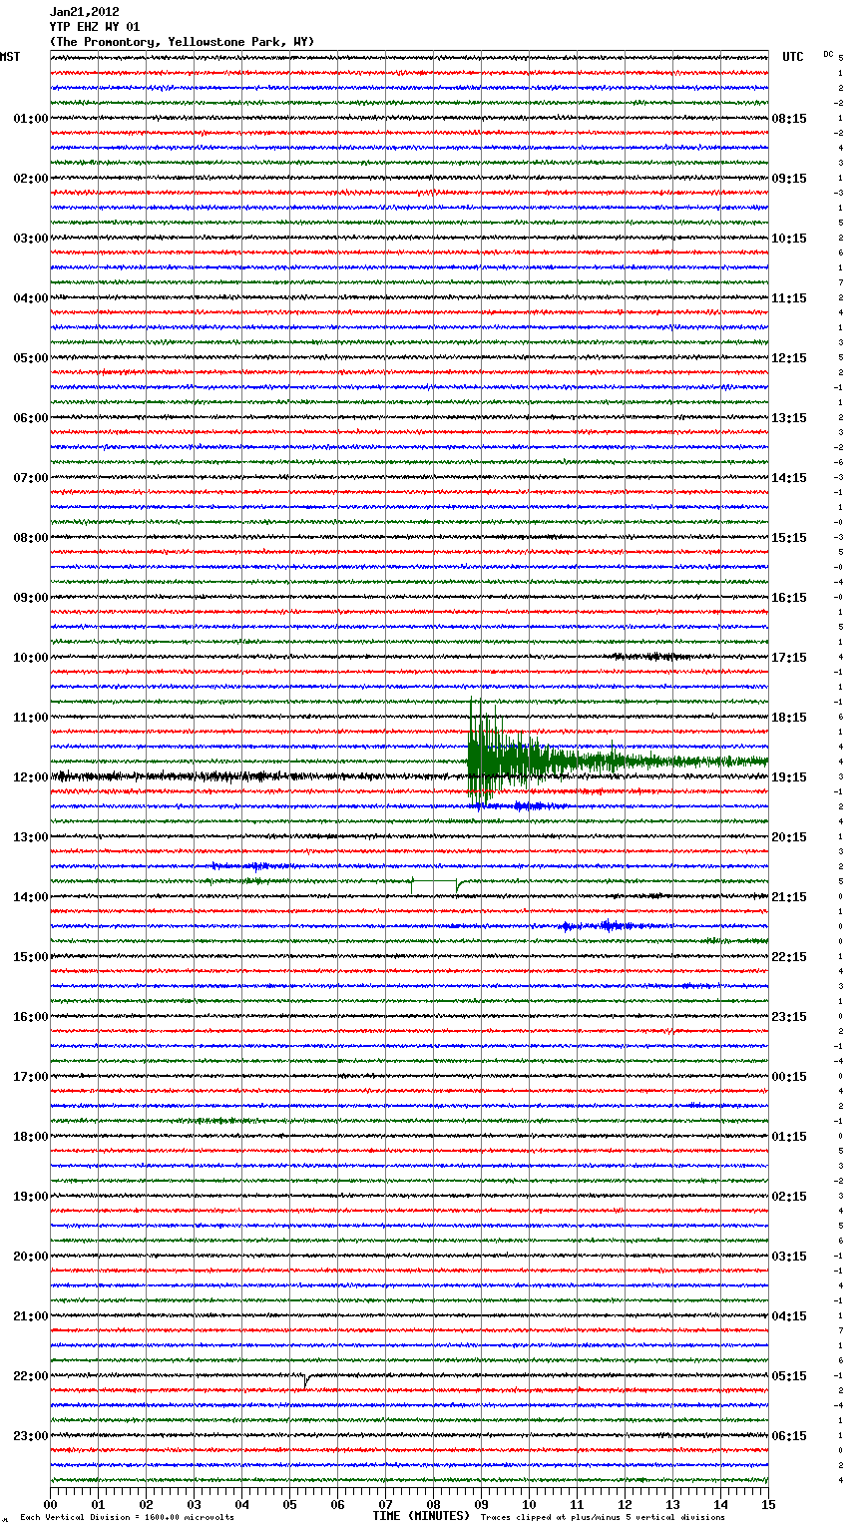848x1531 pixels.
Task: Click the 17:15 UTC time label
Action: [789, 658]
